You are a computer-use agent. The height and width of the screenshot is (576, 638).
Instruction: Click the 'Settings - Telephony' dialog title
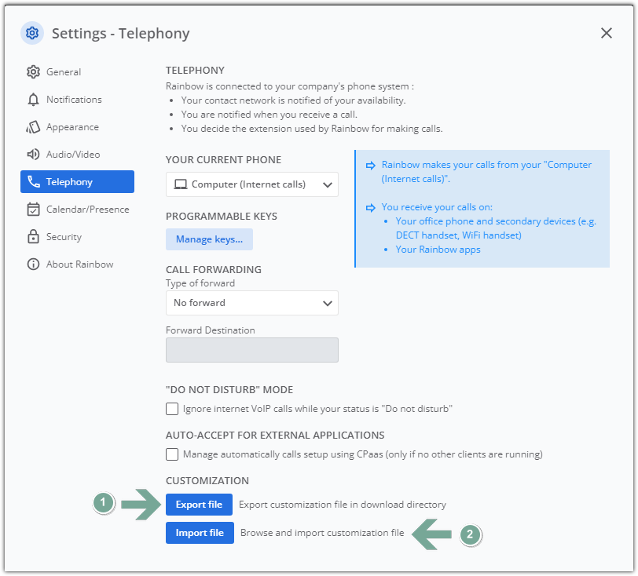click(x=121, y=33)
